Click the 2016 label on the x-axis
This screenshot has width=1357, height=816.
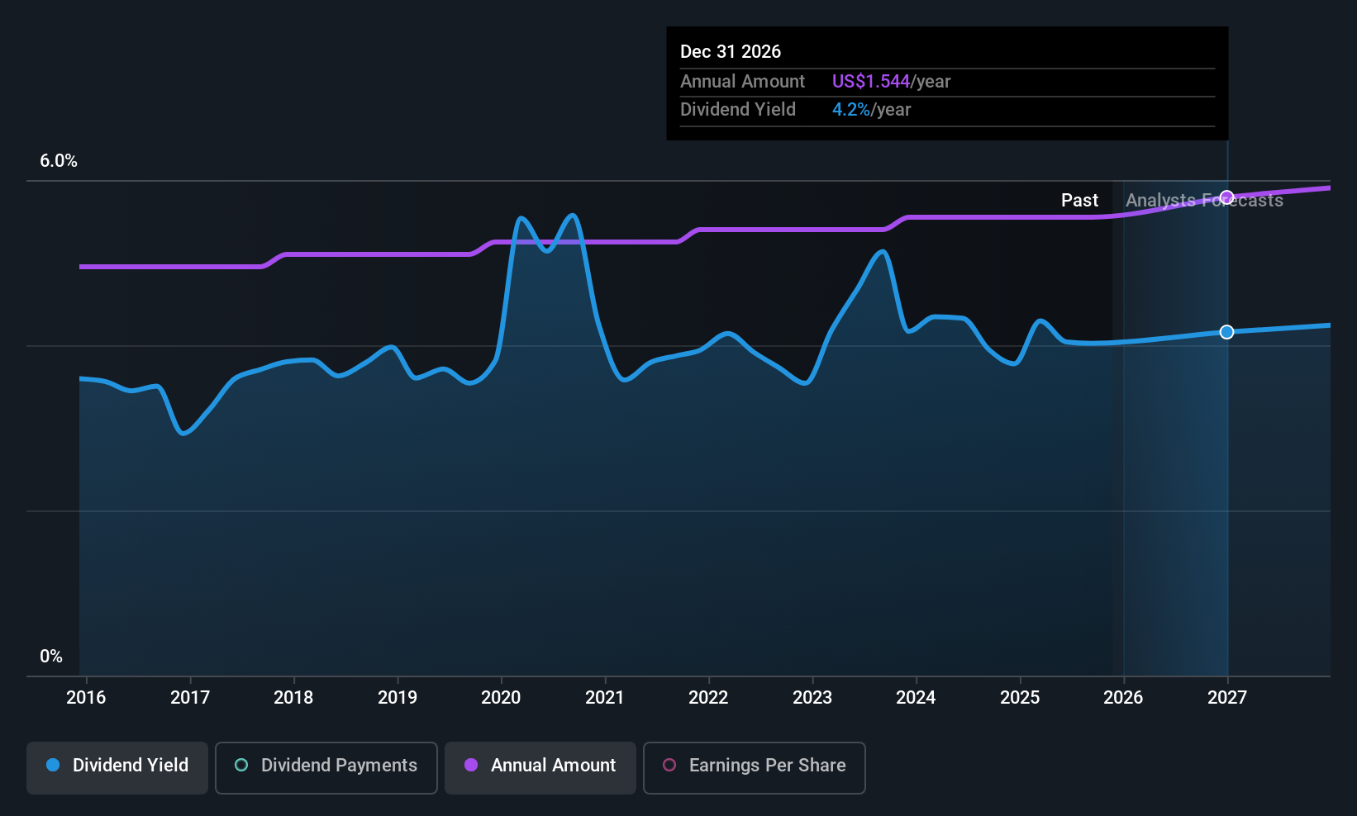coord(86,698)
